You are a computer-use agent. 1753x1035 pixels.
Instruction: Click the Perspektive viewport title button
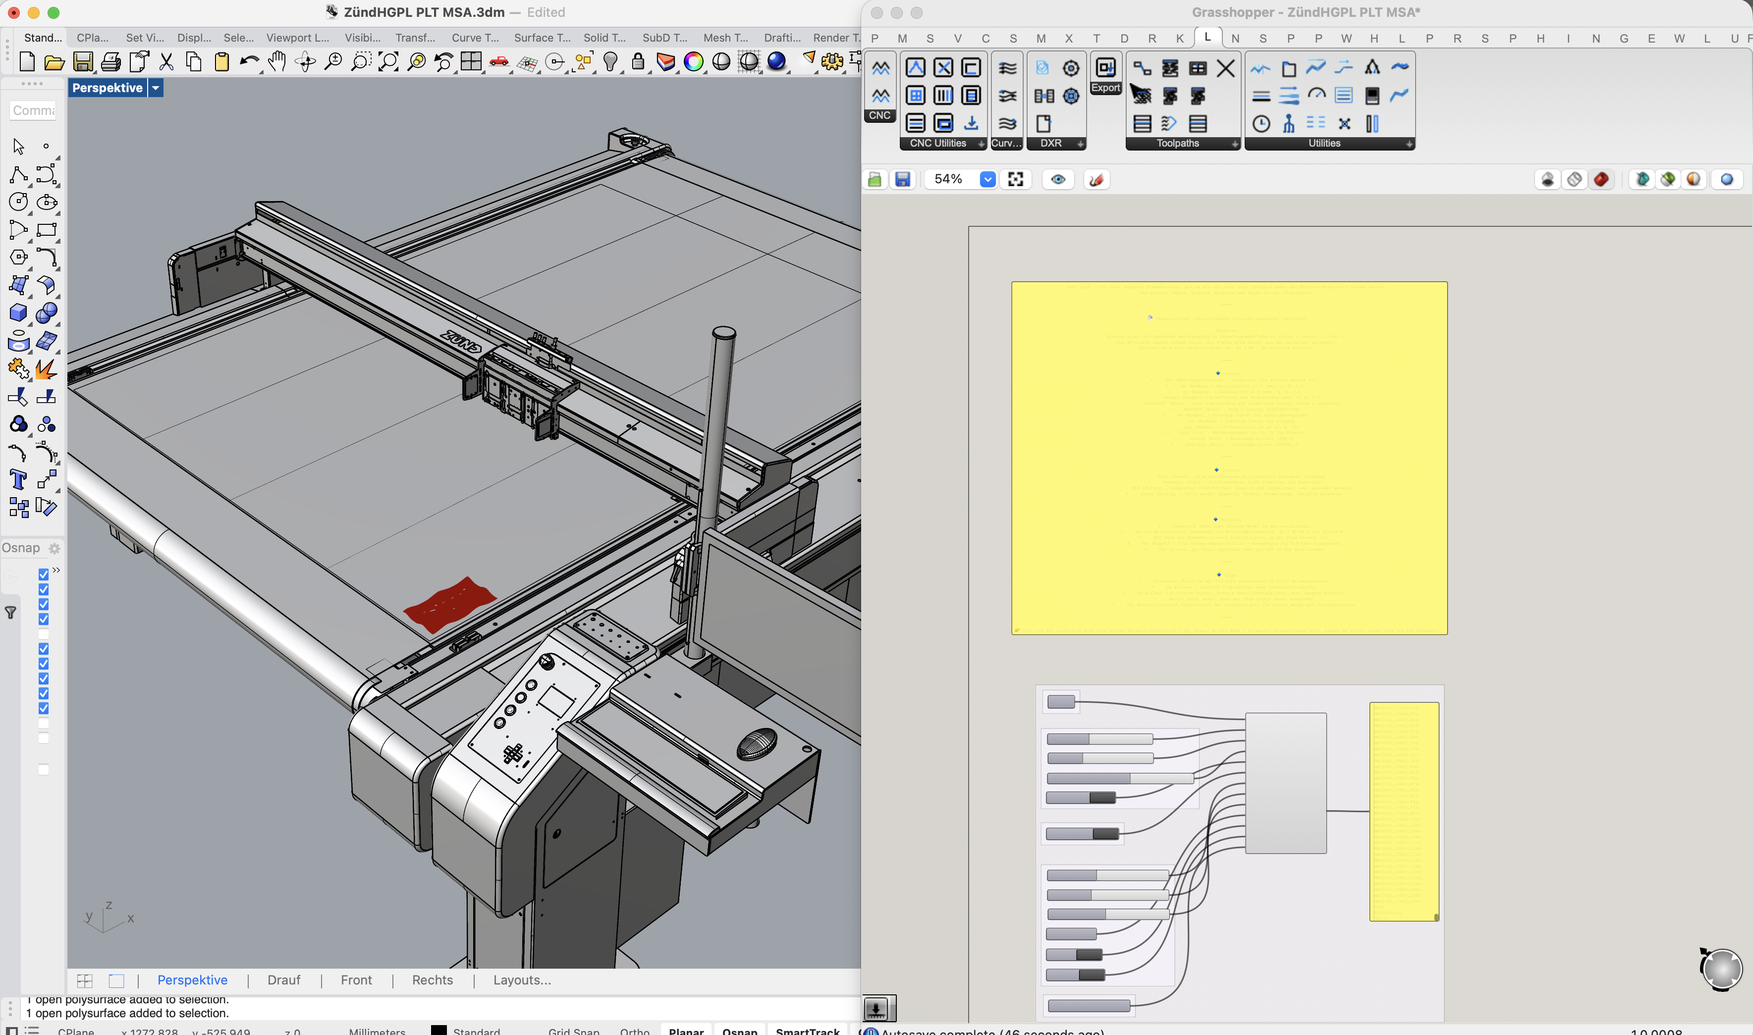pyautogui.click(x=108, y=88)
